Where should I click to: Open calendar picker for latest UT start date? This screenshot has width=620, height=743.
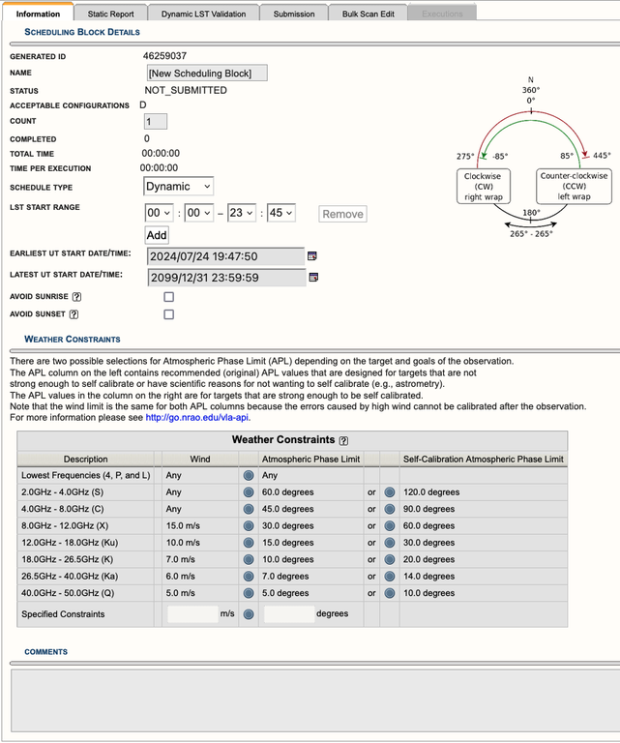pyautogui.click(x=313, y=278)
